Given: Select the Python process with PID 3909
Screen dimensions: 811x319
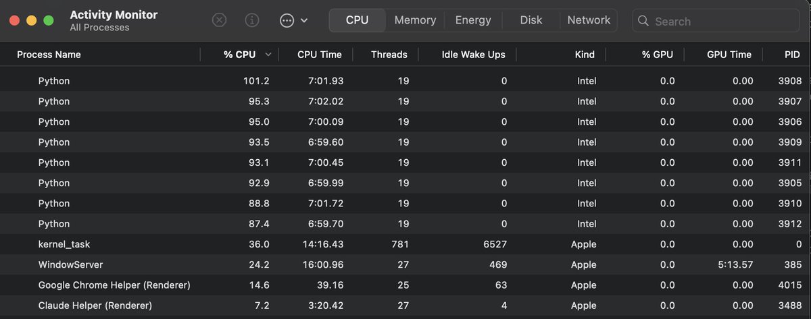Looking at the screenshot, I should point(405,142).
